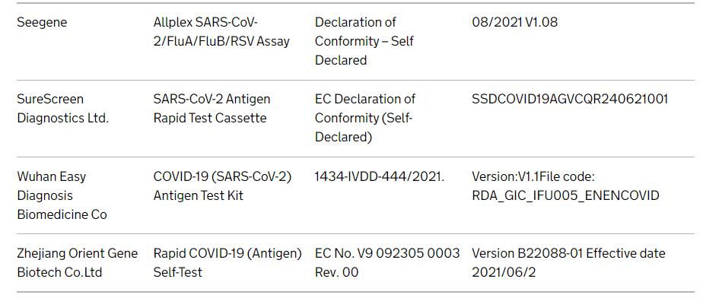703x298 pixels.
Task: Select Allplex SARS-CoV-2/FluA/FluB/RSV Assay text
Action: (x=221, y=32)
